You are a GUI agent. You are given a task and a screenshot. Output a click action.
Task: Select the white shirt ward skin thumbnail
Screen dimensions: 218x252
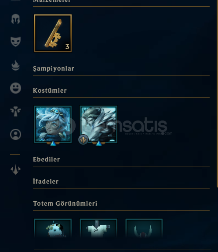tap(98, 228)
